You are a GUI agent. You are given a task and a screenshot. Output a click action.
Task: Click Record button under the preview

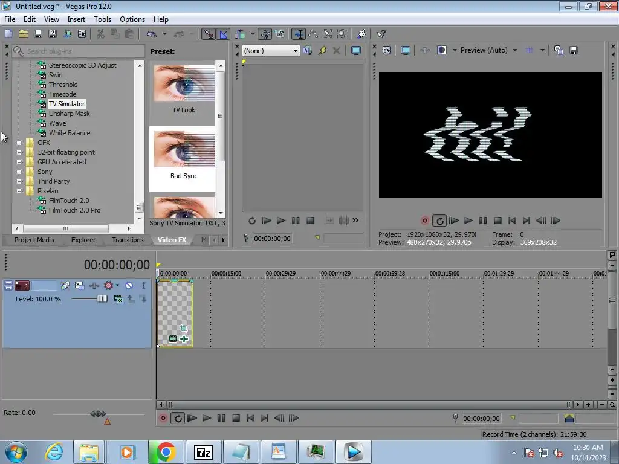tap(425, 221)
